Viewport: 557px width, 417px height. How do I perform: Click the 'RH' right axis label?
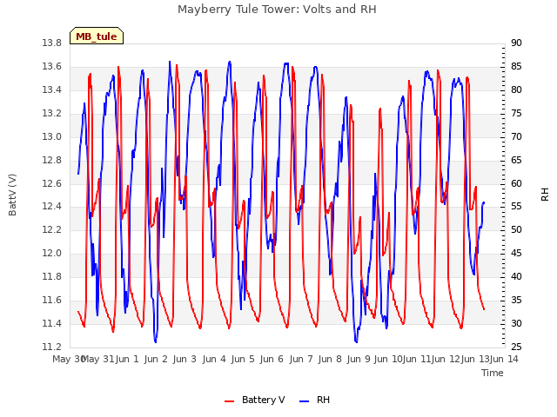545,195
